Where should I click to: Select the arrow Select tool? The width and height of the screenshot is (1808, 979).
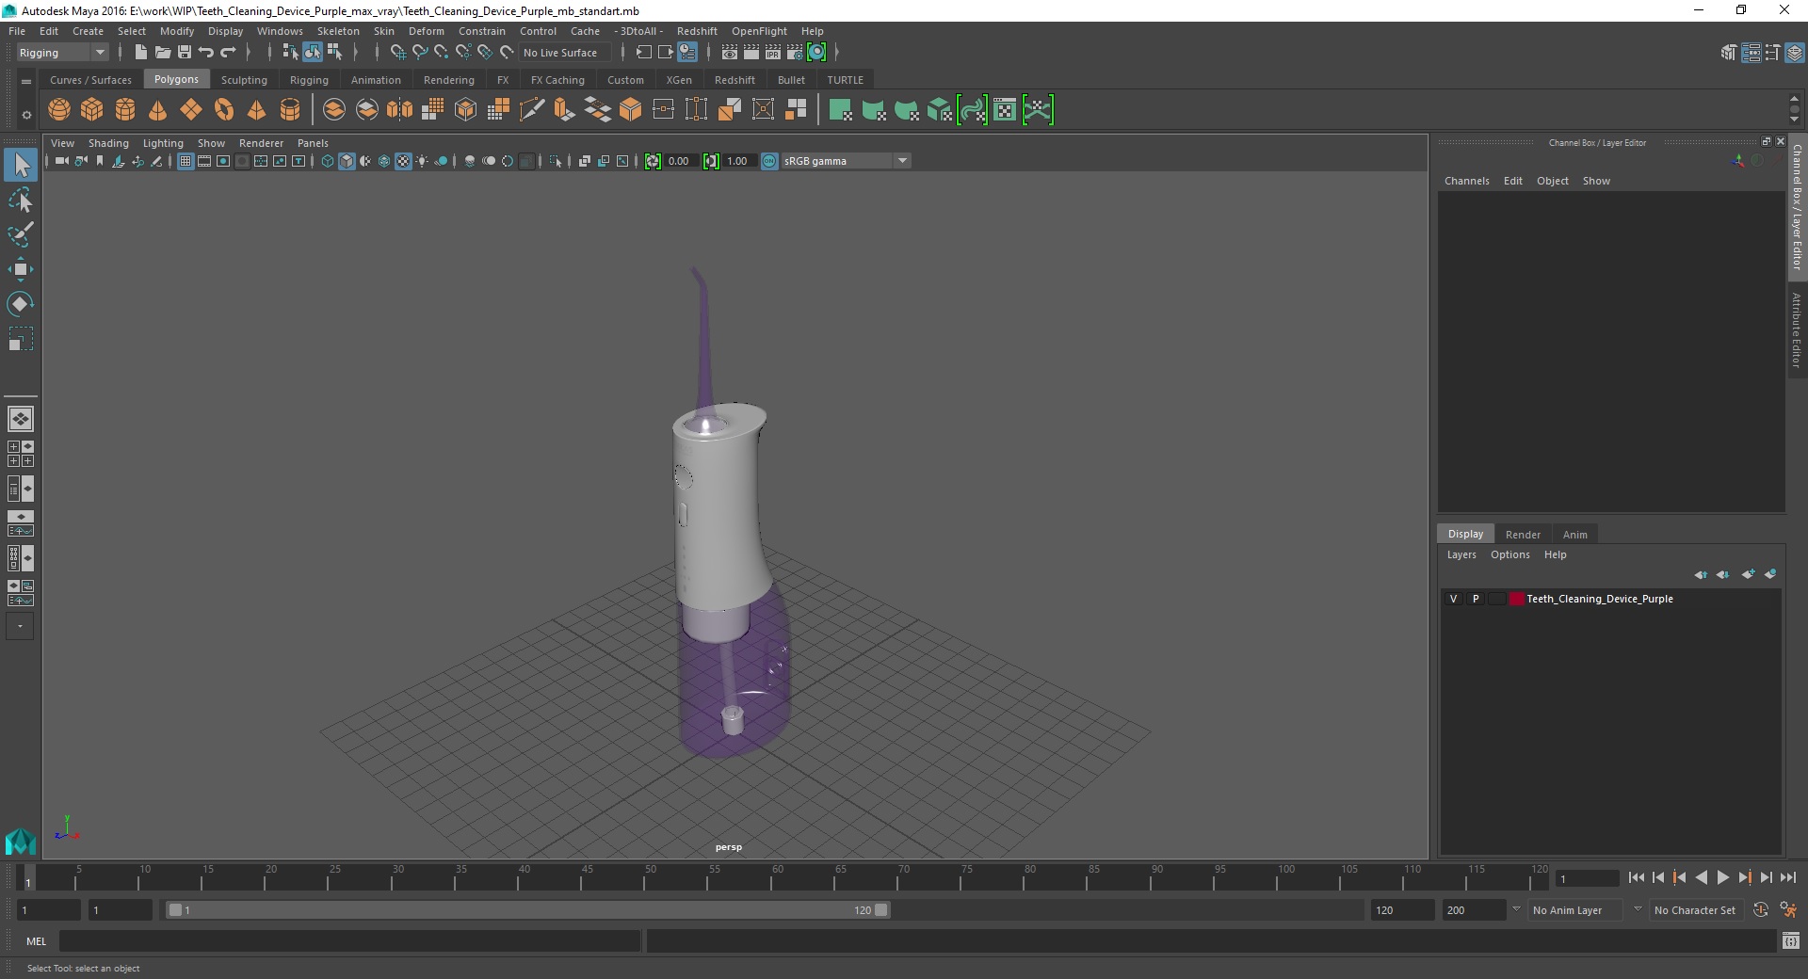coord(21,166)
